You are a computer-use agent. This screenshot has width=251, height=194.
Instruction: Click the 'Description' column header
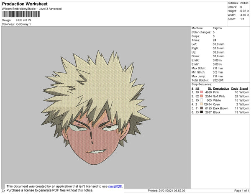221,89
